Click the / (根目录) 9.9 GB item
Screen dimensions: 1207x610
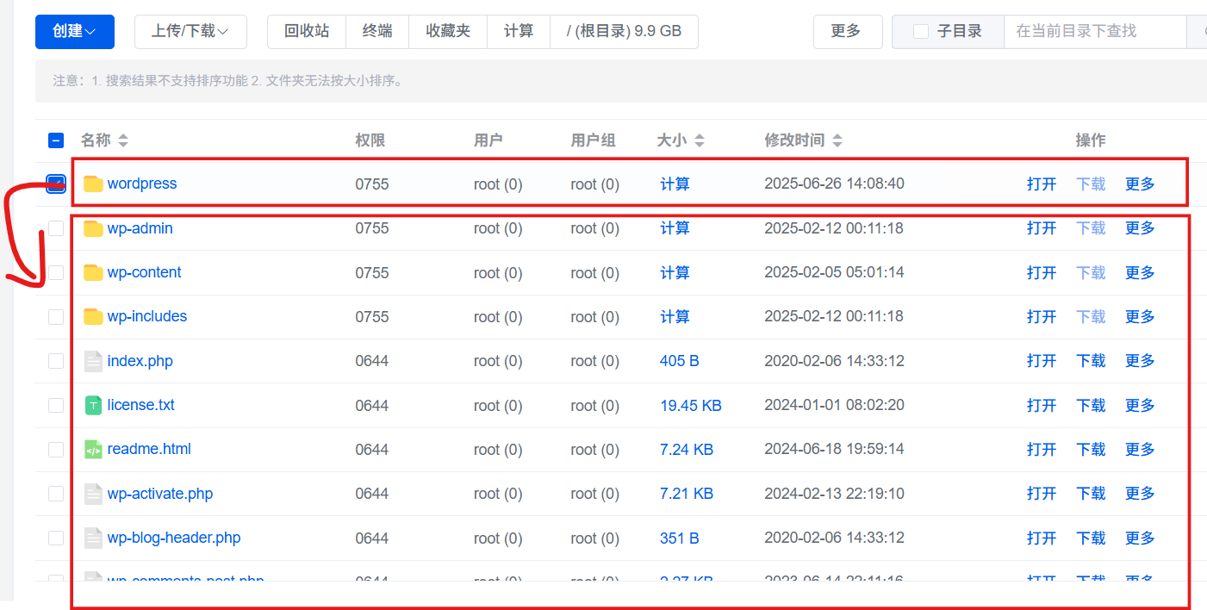(x=624, y=31)
